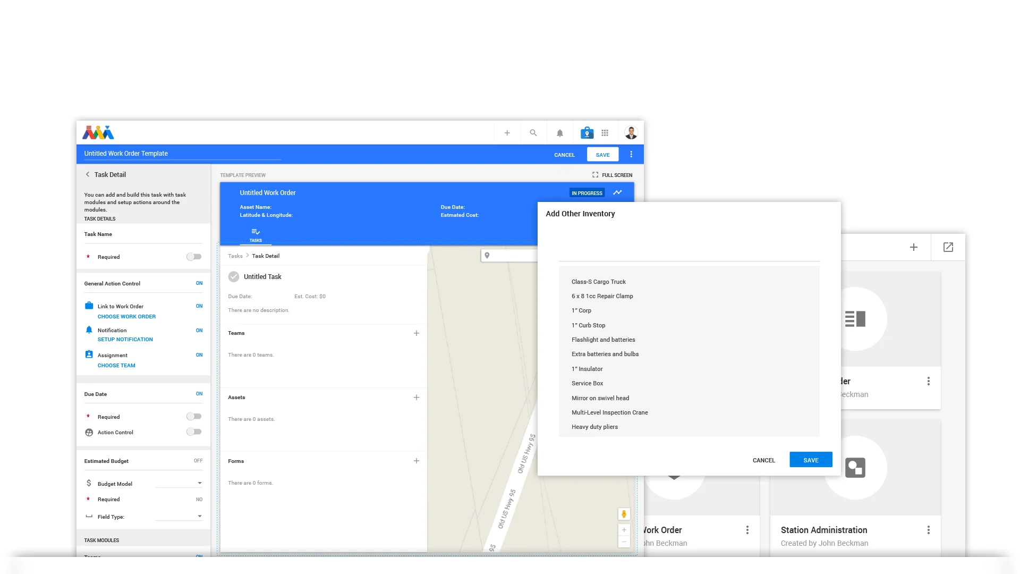
Task: Click the Station Administration card thumbnail icon
Action: point(855,468)
